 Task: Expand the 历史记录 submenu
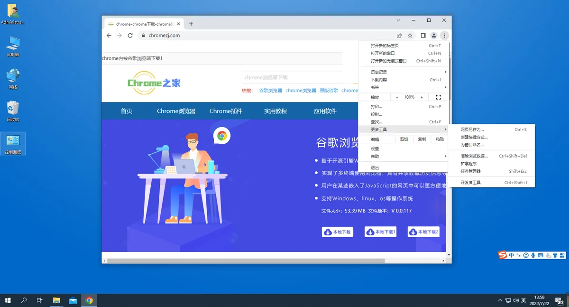(404, 72)
